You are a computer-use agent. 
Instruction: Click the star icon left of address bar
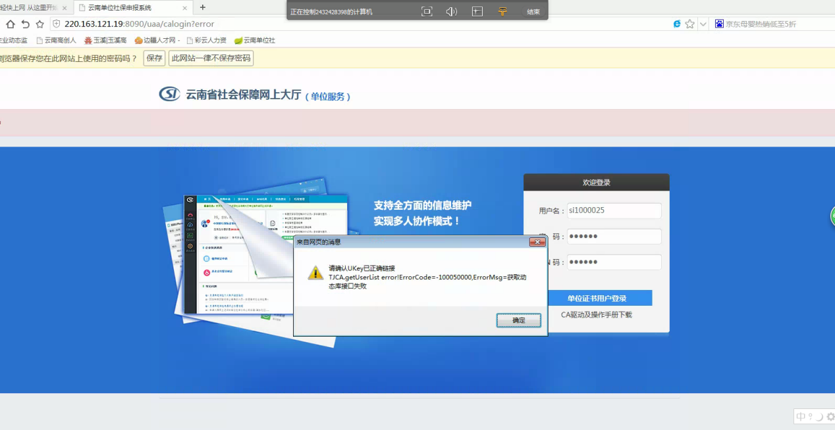click(40, 24)
